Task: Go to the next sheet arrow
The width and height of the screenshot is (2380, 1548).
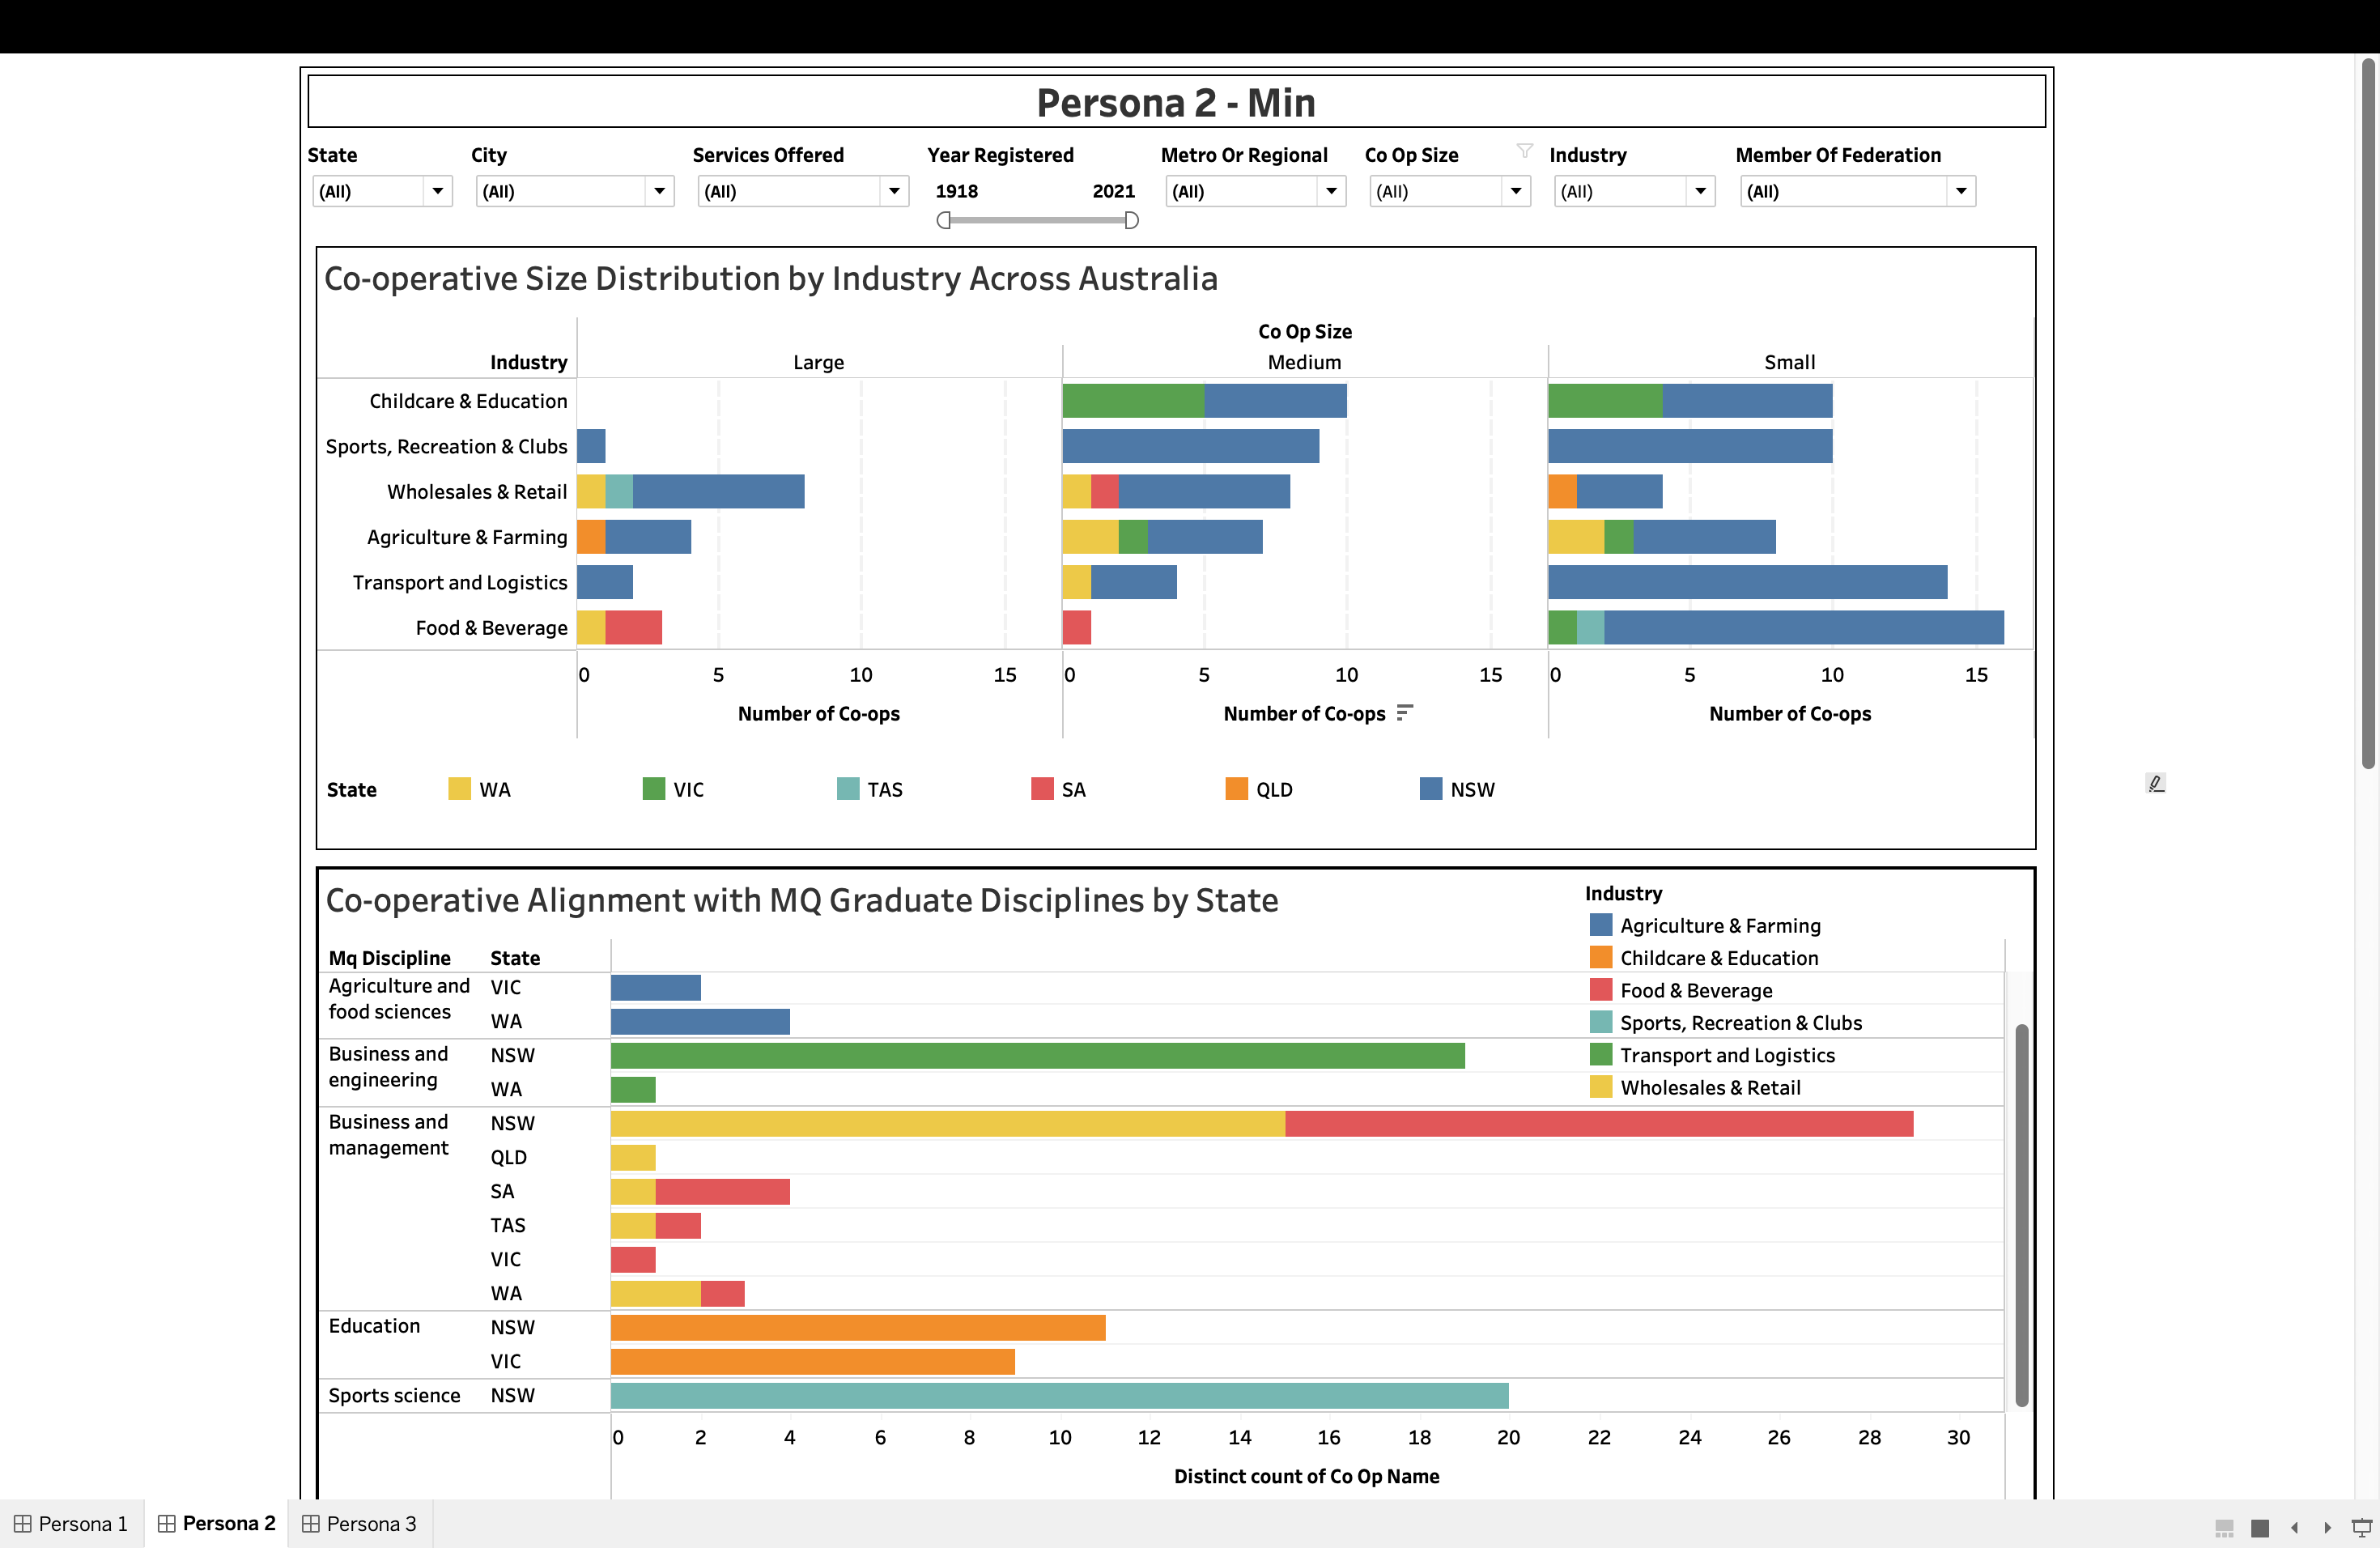Action: [x=2327, y=1527]
